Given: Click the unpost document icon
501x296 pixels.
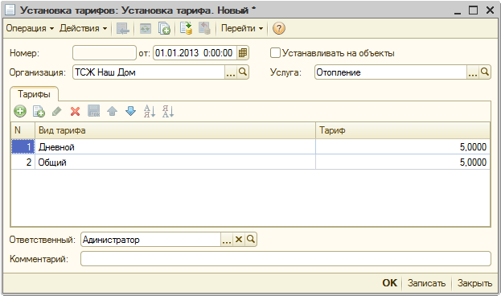Looking at the screenshot, I should (x=204, y=28).
